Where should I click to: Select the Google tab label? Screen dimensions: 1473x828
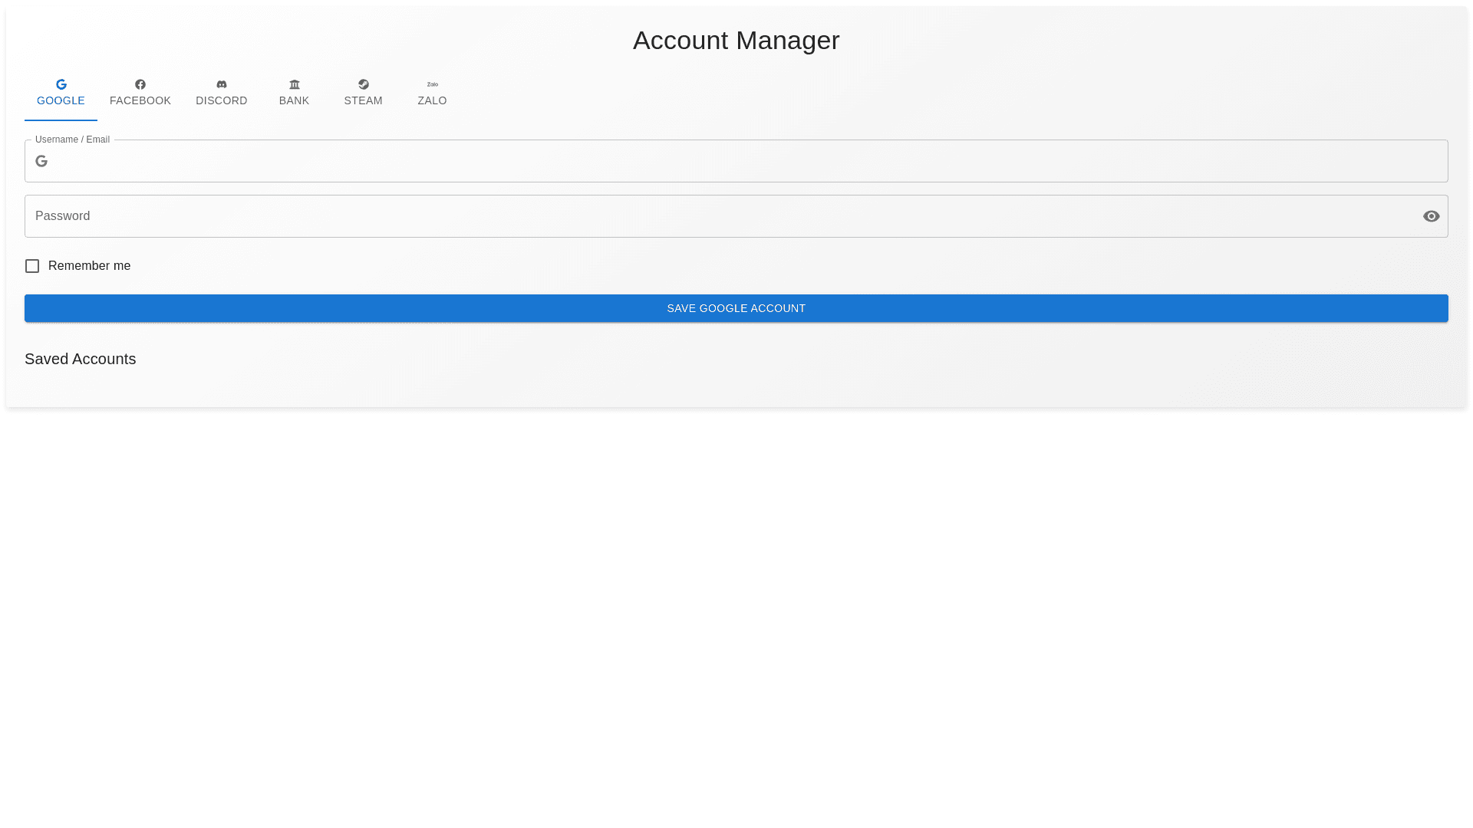pyautogui.click(x=61, y=100)
